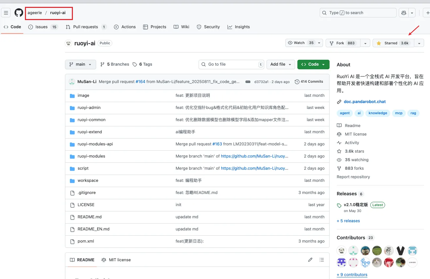430x279 pixels.
Task: Open the Activity link
Action: [x=348, y=143]
